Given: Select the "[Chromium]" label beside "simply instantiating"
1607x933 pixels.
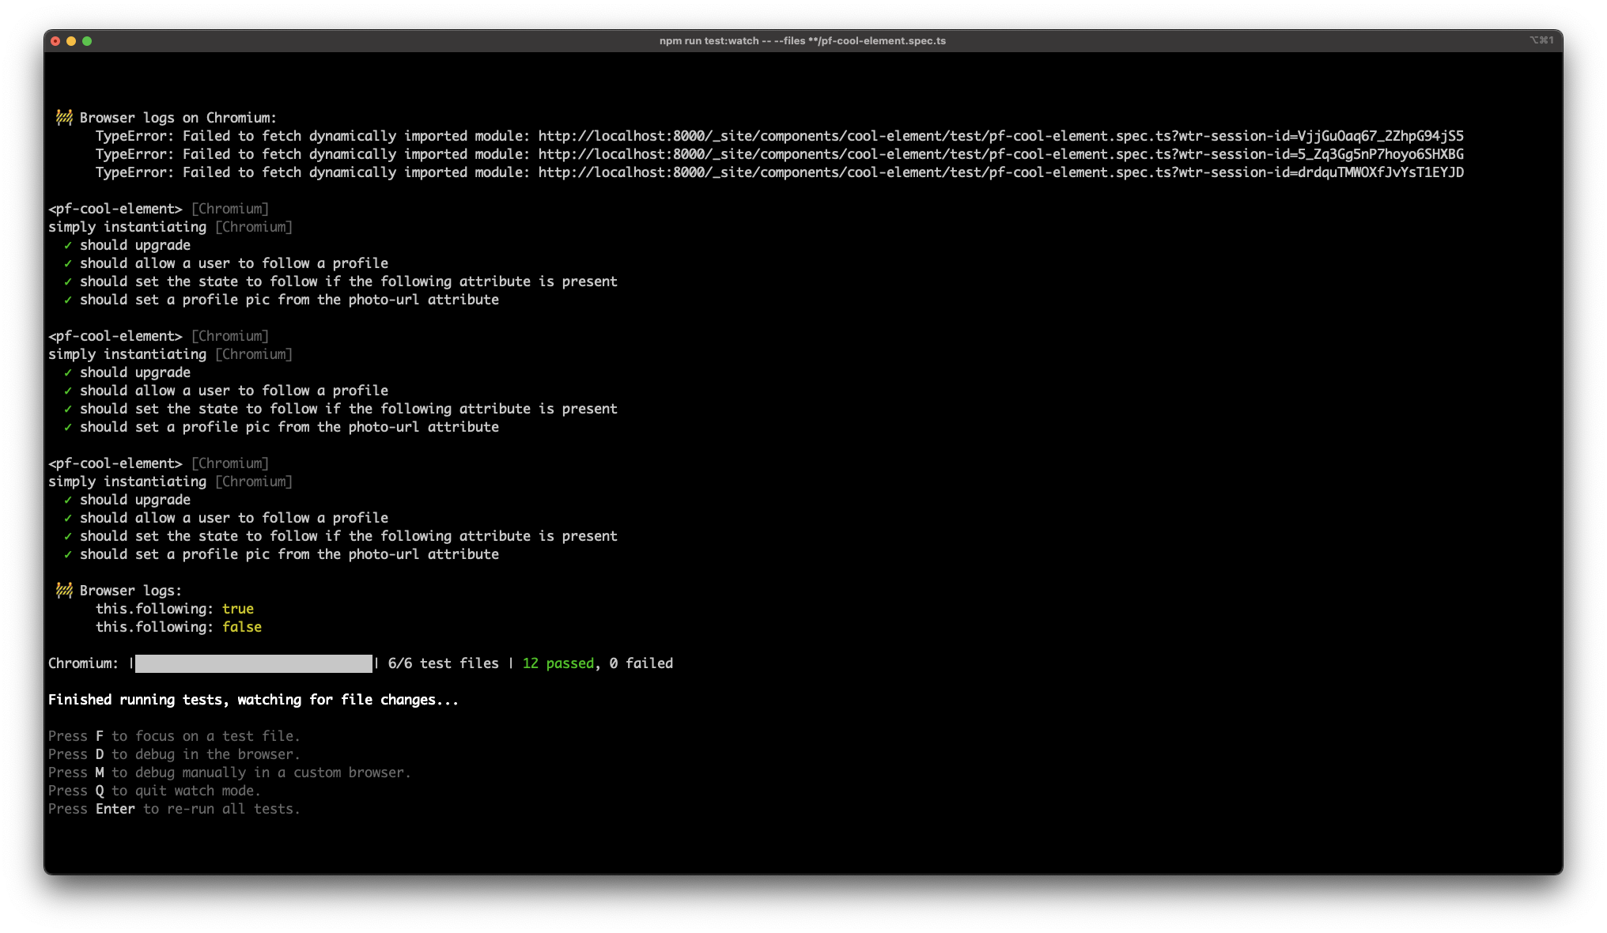Looking at the screenshot, I should (x=253, y=227).
